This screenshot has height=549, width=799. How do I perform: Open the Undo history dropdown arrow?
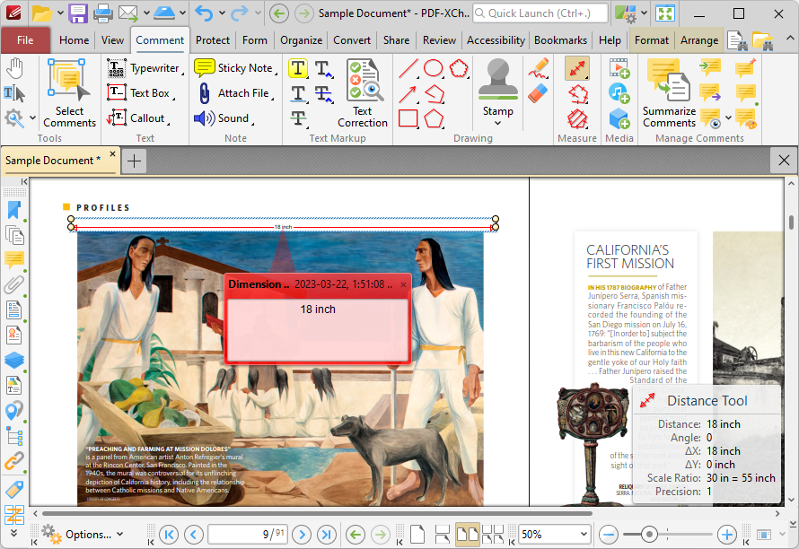coord(222,13)
